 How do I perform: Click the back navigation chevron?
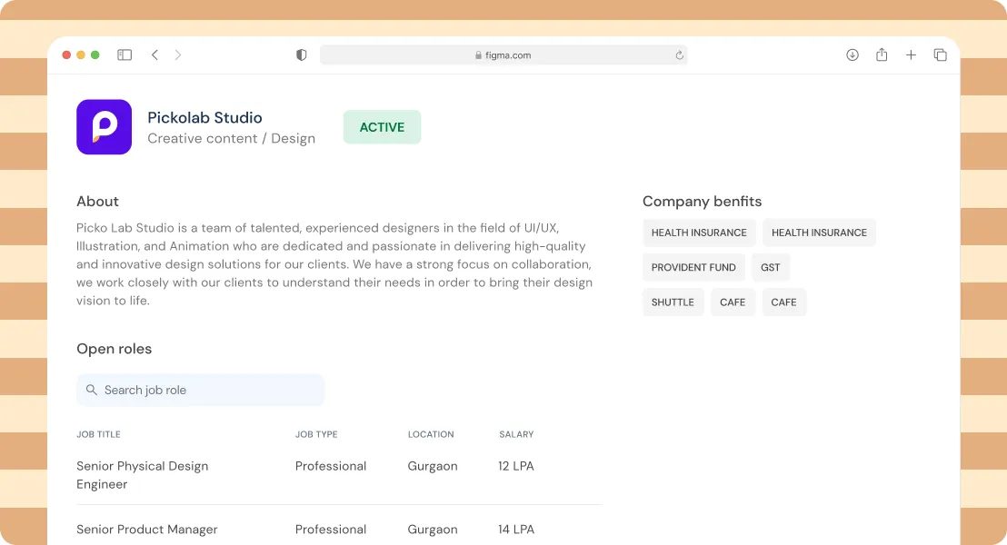tap(155, 54)
